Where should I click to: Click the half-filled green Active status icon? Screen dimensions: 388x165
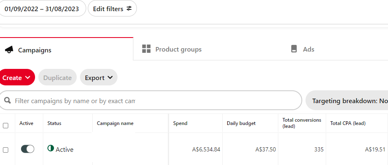(x=50, y=148)
